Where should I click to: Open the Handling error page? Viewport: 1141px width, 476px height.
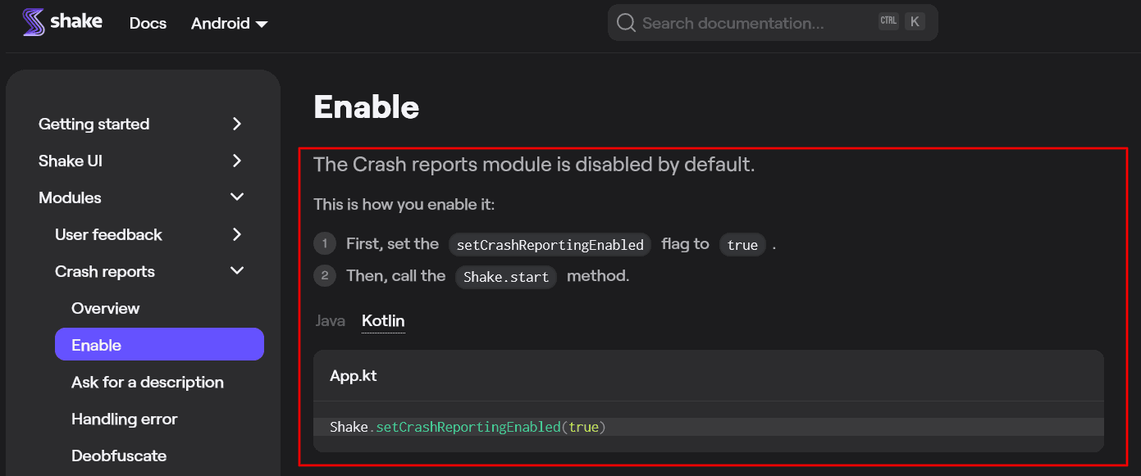tap(124, 419)
